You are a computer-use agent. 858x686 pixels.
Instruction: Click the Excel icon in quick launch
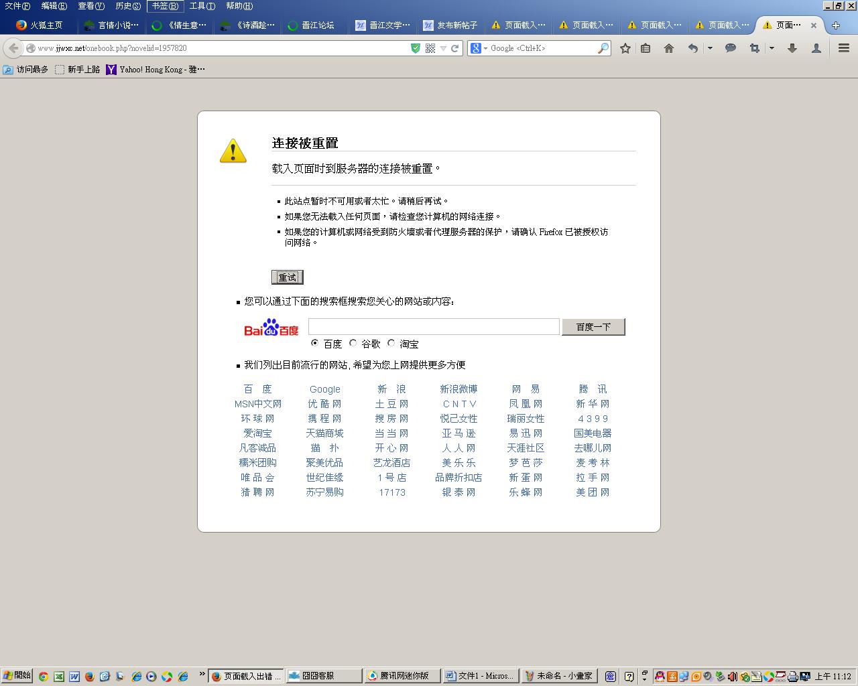tap(58, 677)
